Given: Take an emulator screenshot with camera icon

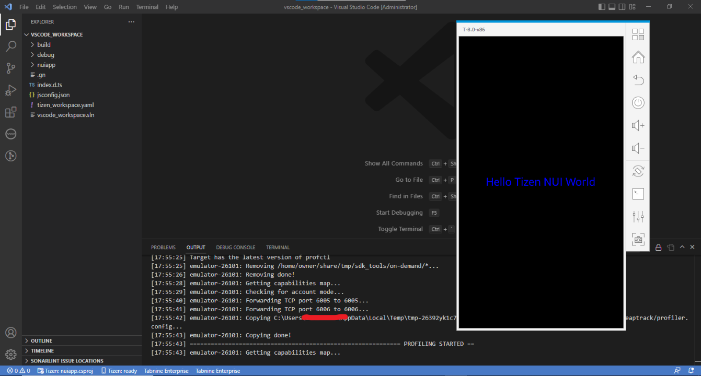Looking at the screenshot, I should pos(638,239).
